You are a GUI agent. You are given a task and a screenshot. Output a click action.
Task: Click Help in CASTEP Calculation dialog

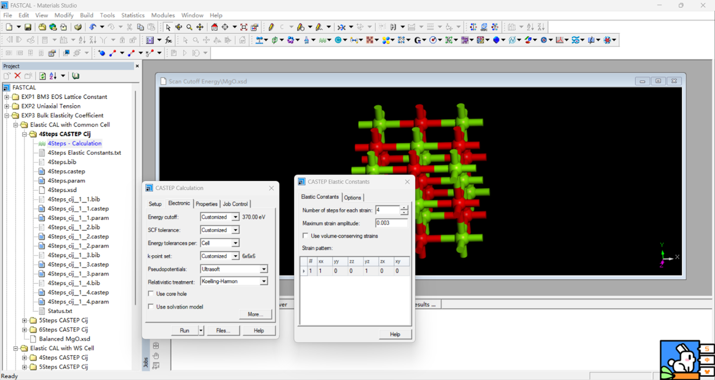click(259, 330)
